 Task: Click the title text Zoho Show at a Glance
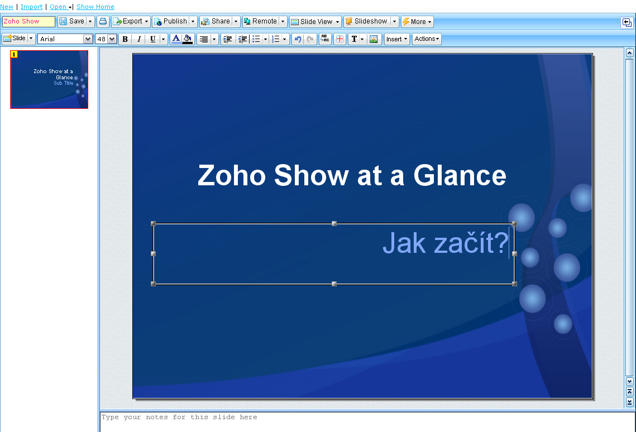pos(352,175)
